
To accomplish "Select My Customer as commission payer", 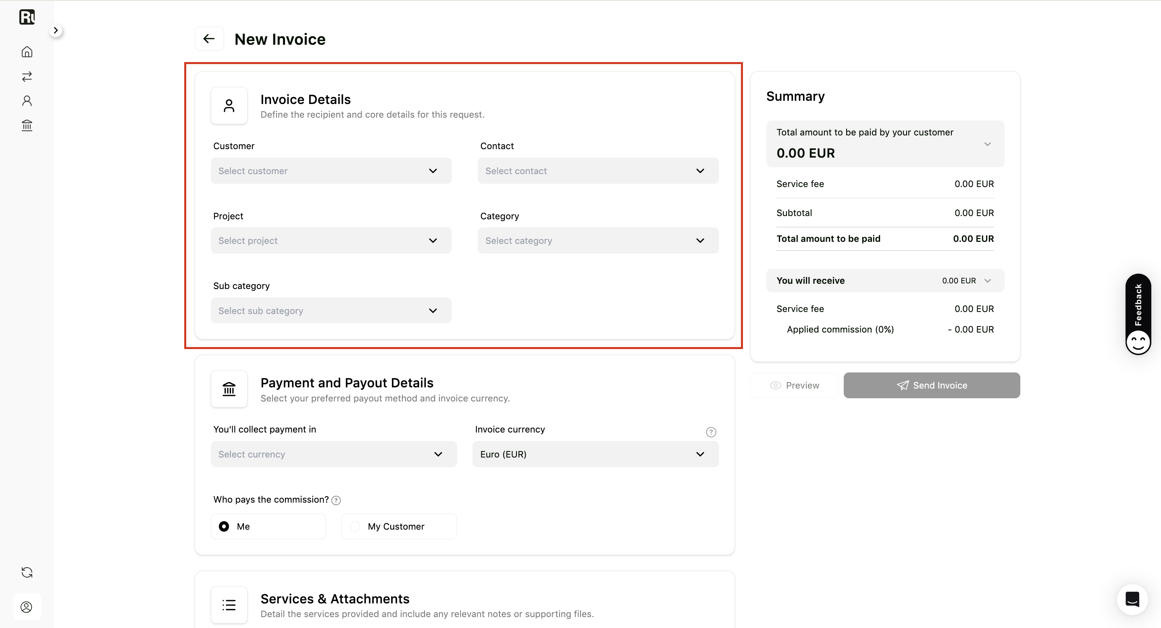I will click(x=399, y=526).
